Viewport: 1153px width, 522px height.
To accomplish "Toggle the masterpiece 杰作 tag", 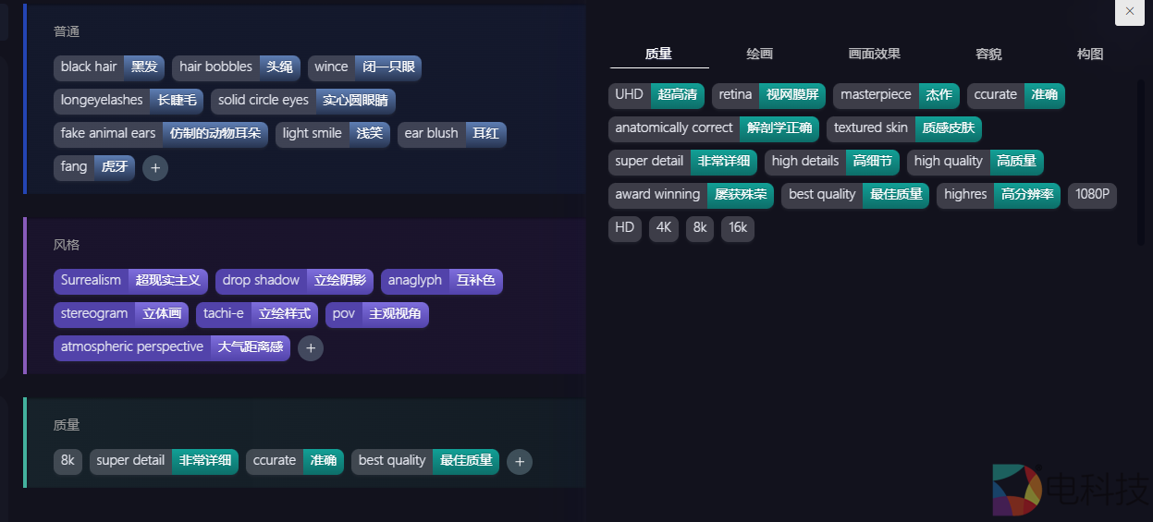I will point(895,95).
